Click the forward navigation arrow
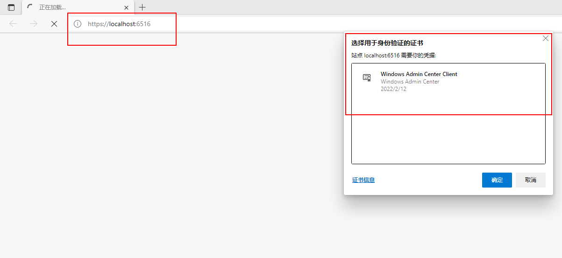 pos(34,24)
